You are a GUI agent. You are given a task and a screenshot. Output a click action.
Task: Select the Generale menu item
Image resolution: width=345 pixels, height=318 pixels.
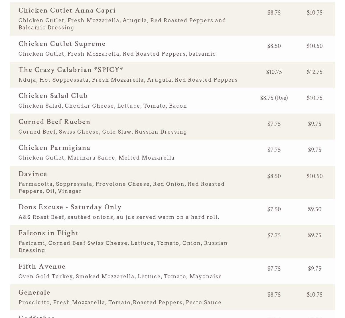(34, 293)
